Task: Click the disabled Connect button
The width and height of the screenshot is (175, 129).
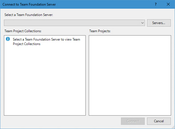Action: (x=133, y=121)
